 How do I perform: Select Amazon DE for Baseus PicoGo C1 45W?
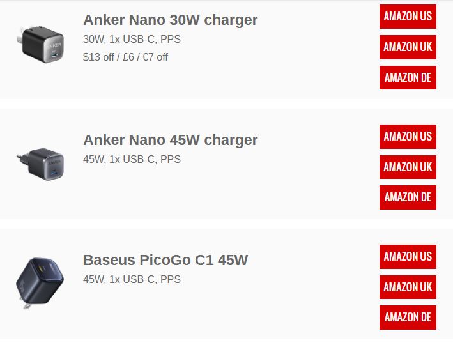[x=408, y=318]
